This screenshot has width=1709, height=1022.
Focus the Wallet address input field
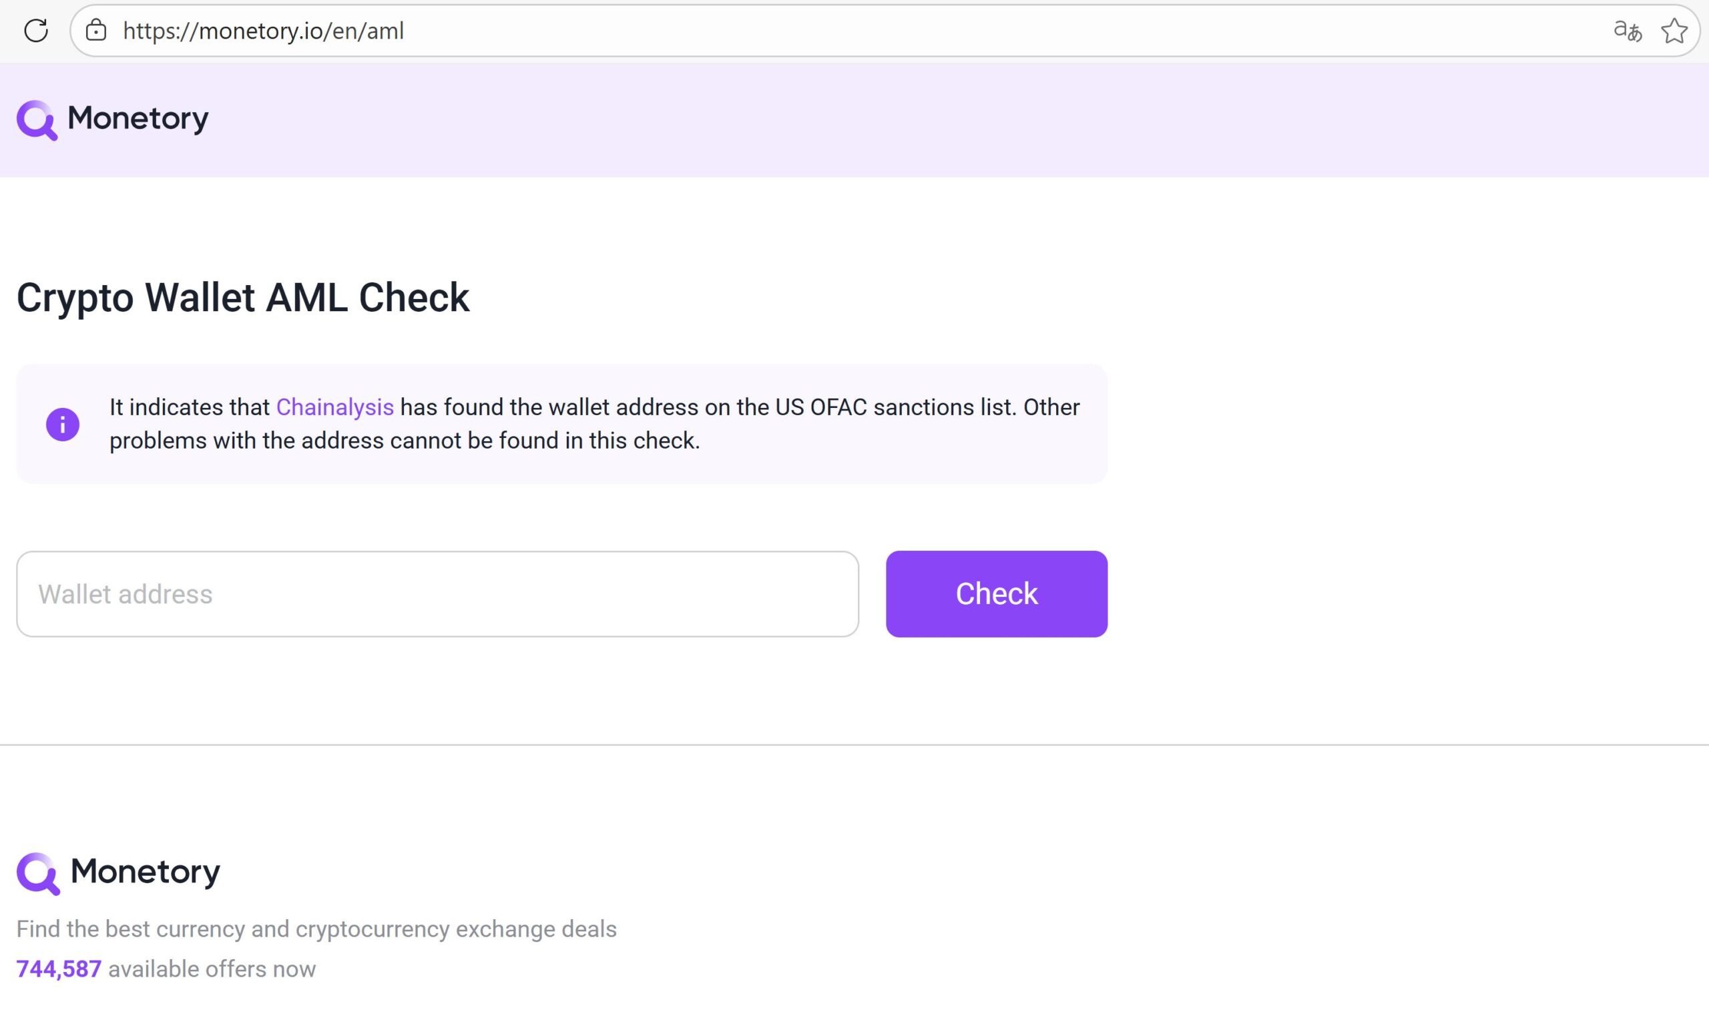pos(437,593)
